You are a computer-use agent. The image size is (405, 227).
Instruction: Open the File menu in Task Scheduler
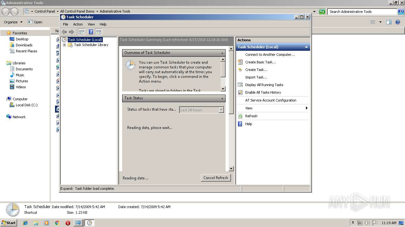65,24
